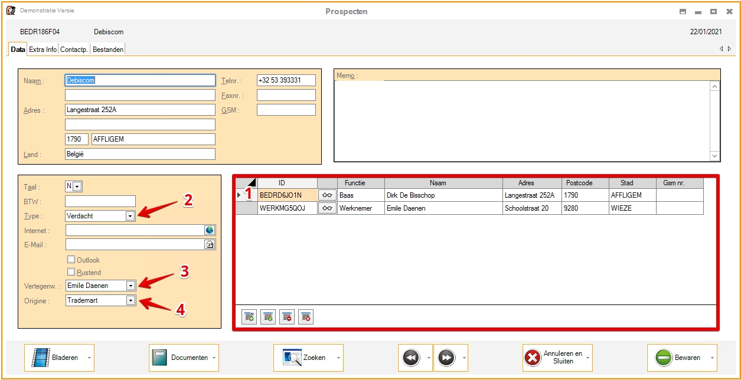Click the red X row icon below grid

coord(305,317)
